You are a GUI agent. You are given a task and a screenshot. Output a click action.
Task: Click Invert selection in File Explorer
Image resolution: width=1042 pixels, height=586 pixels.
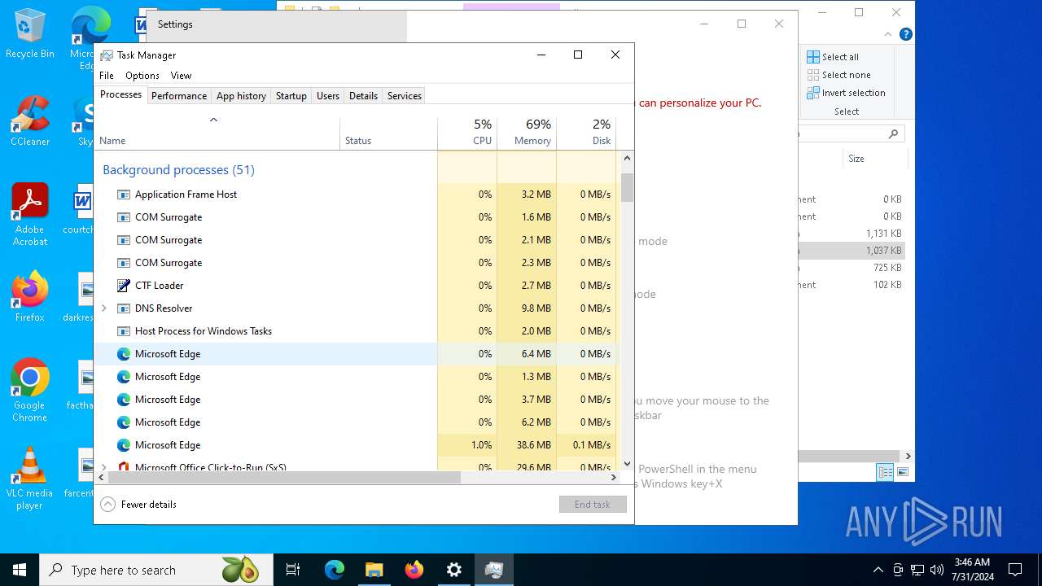[x=846, y=93]
